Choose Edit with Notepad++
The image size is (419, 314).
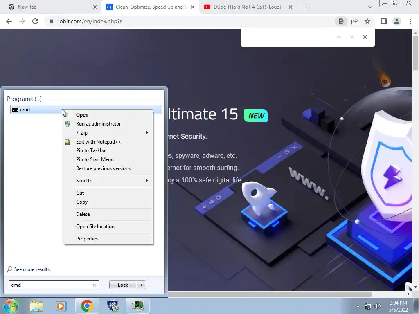click(x=99, y=142)
